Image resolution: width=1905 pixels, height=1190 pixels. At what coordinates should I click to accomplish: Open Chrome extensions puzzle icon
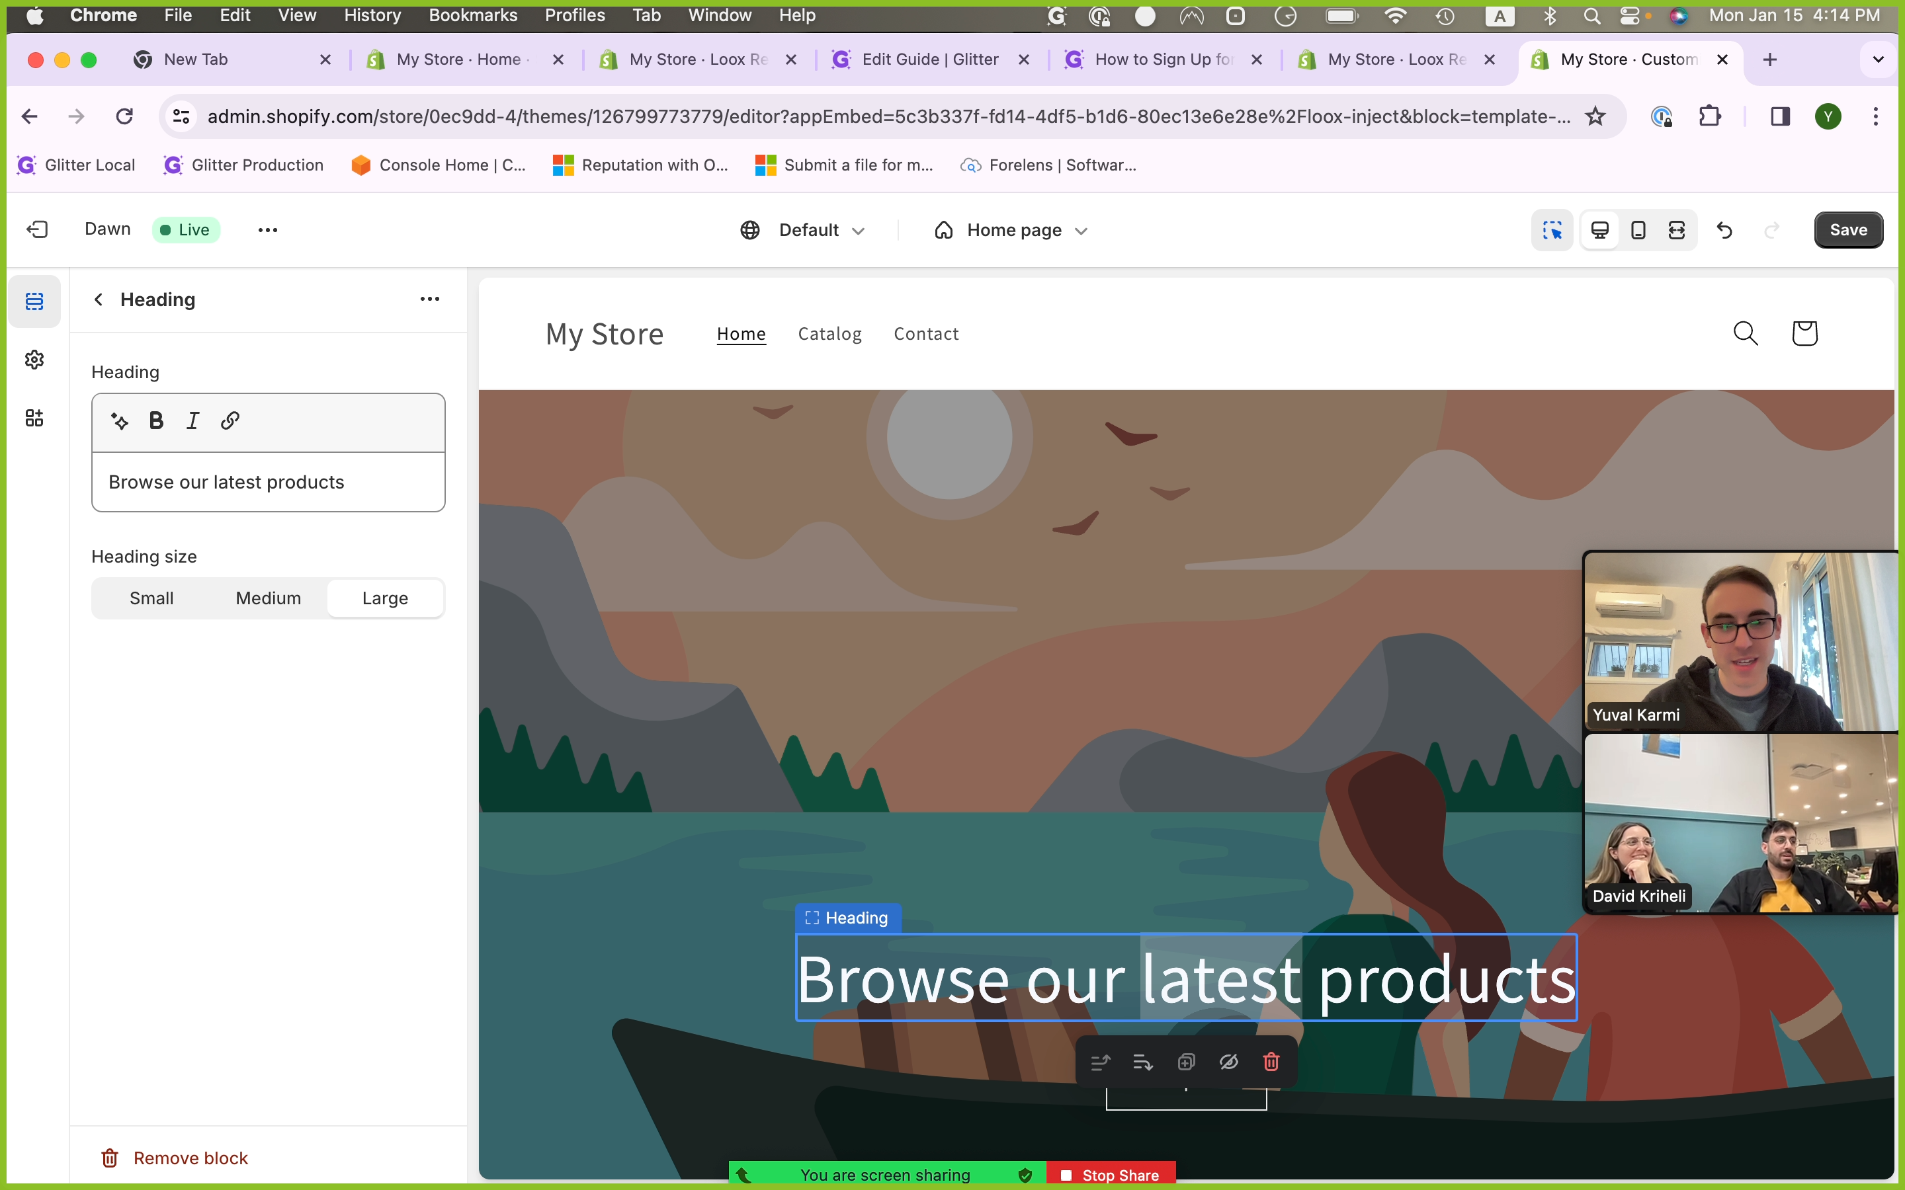[x=1710, y=116]
